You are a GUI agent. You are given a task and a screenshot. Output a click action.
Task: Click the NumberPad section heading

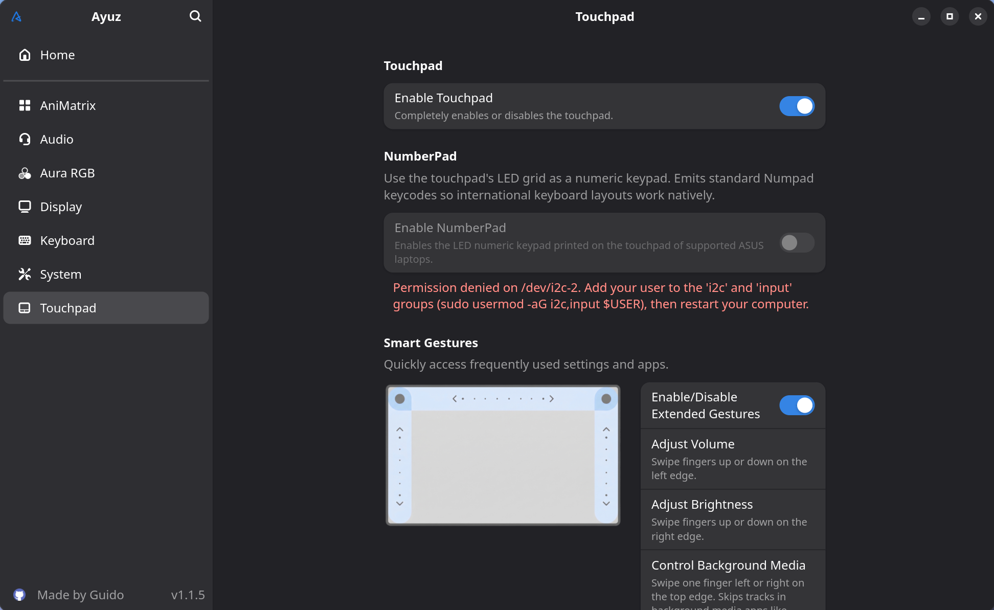tap(420, 156)
